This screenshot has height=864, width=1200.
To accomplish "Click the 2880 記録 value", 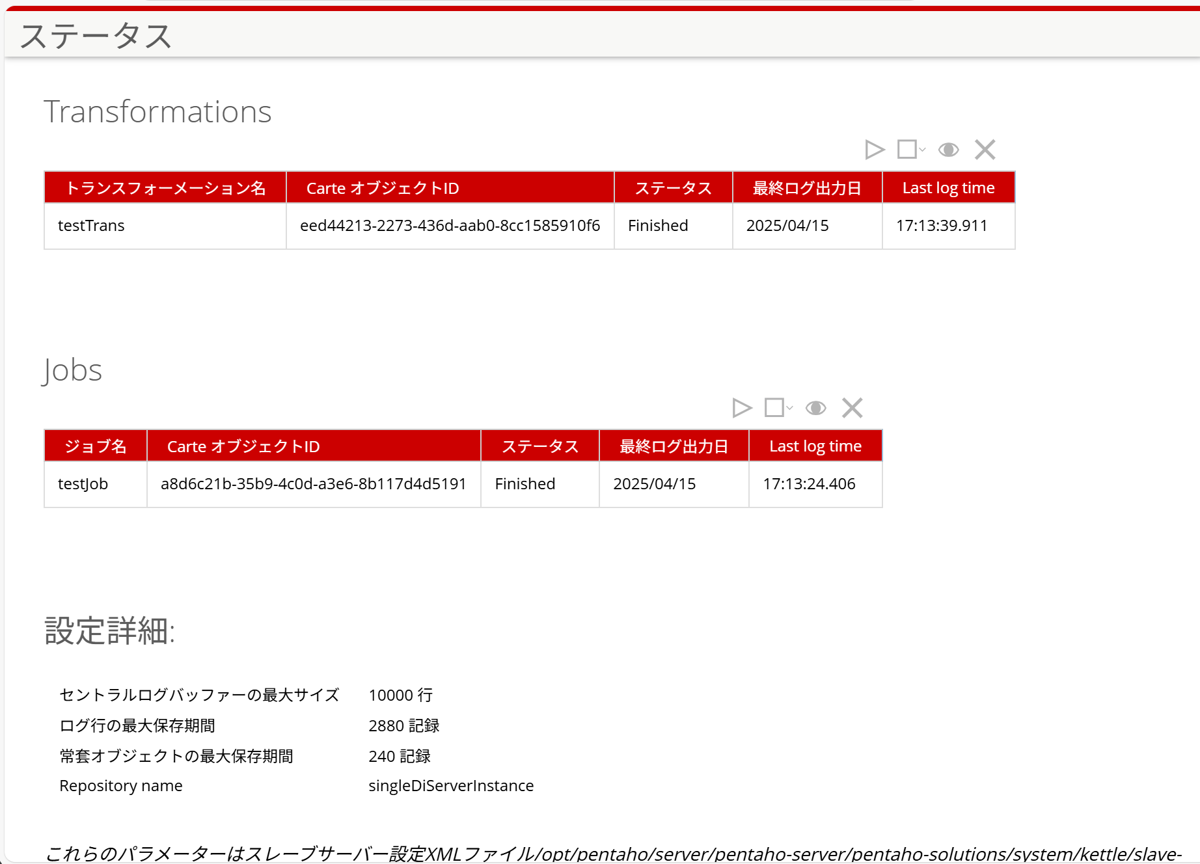I will (x=404, y=725).
